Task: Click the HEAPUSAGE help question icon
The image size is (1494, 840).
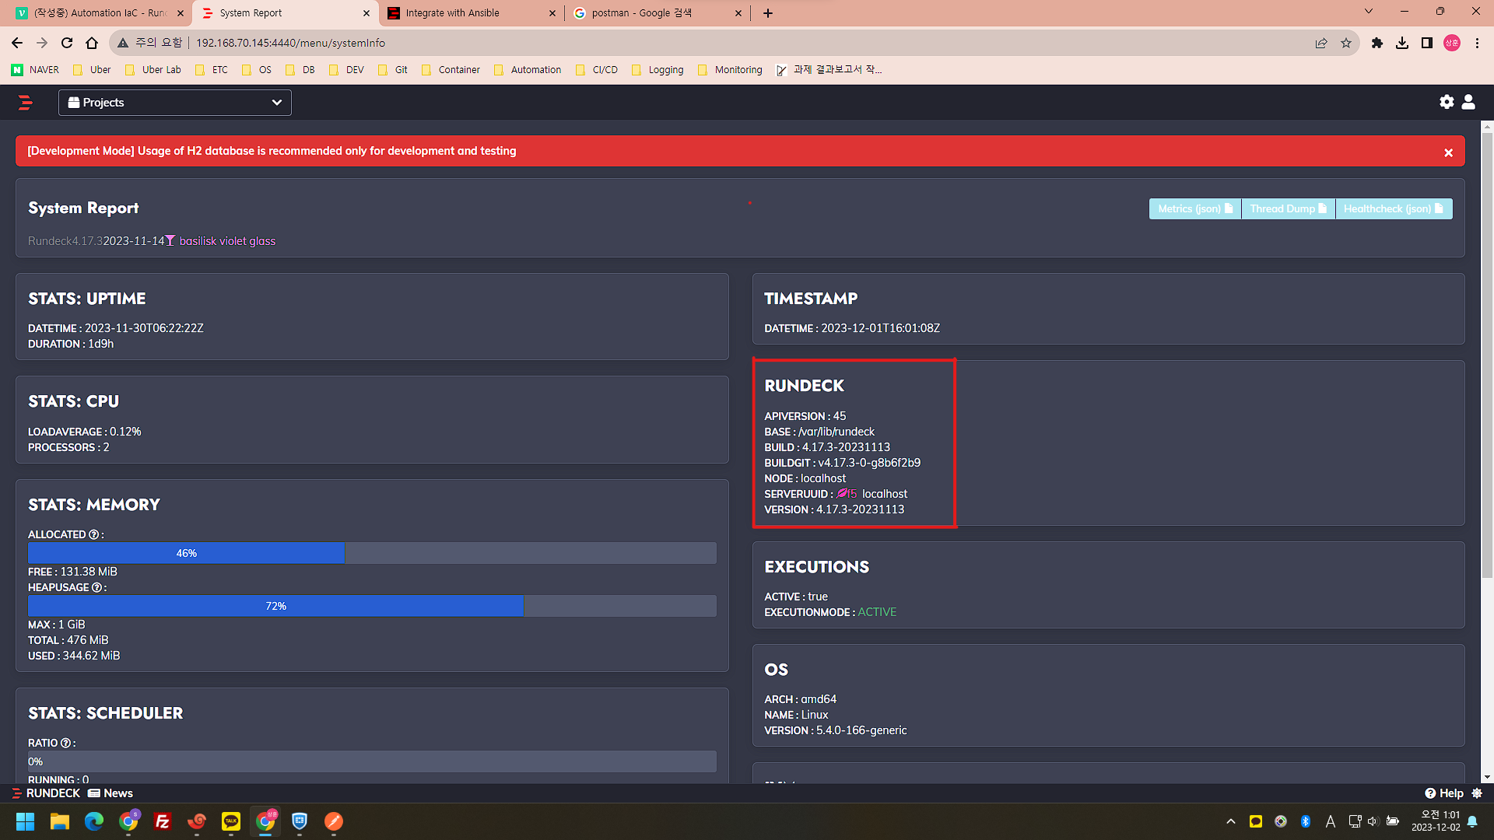Action: pyautogui.click(x=97, y=588)
